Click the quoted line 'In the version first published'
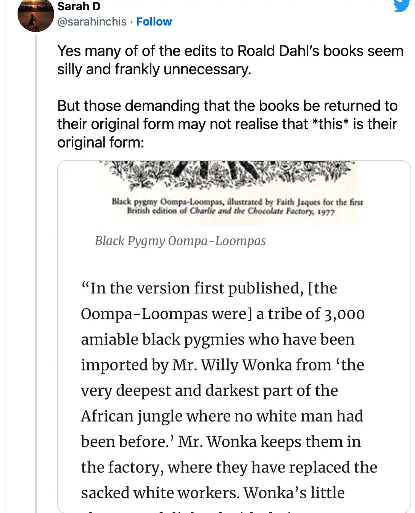The width and height of the screenshot is (415, 513). [209, 288]
